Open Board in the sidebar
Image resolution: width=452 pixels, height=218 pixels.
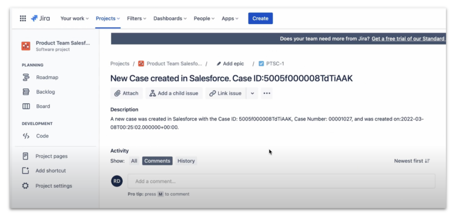tap(43, 106)
